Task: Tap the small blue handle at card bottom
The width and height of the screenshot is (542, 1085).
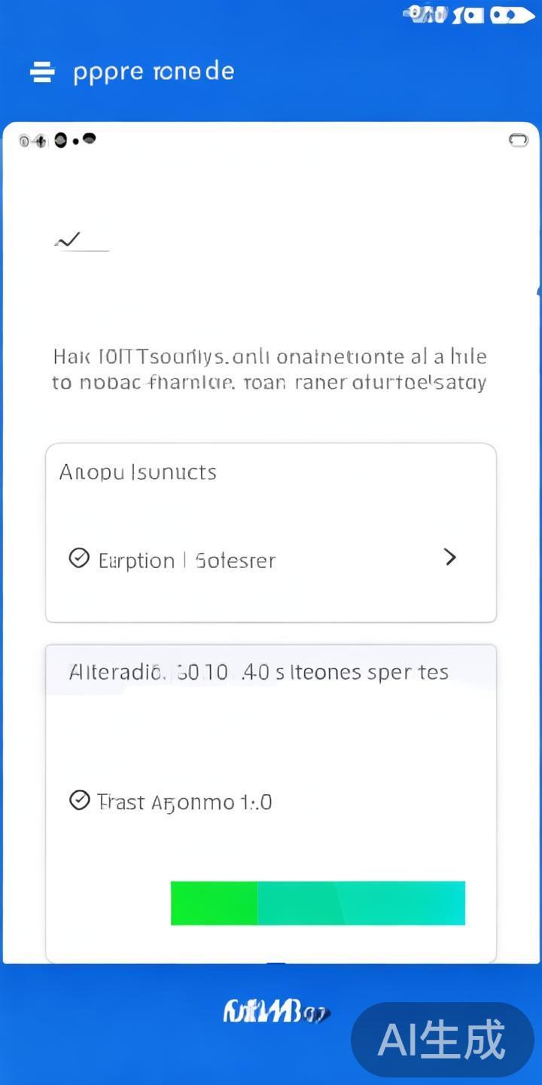Action: click(276, 964)
